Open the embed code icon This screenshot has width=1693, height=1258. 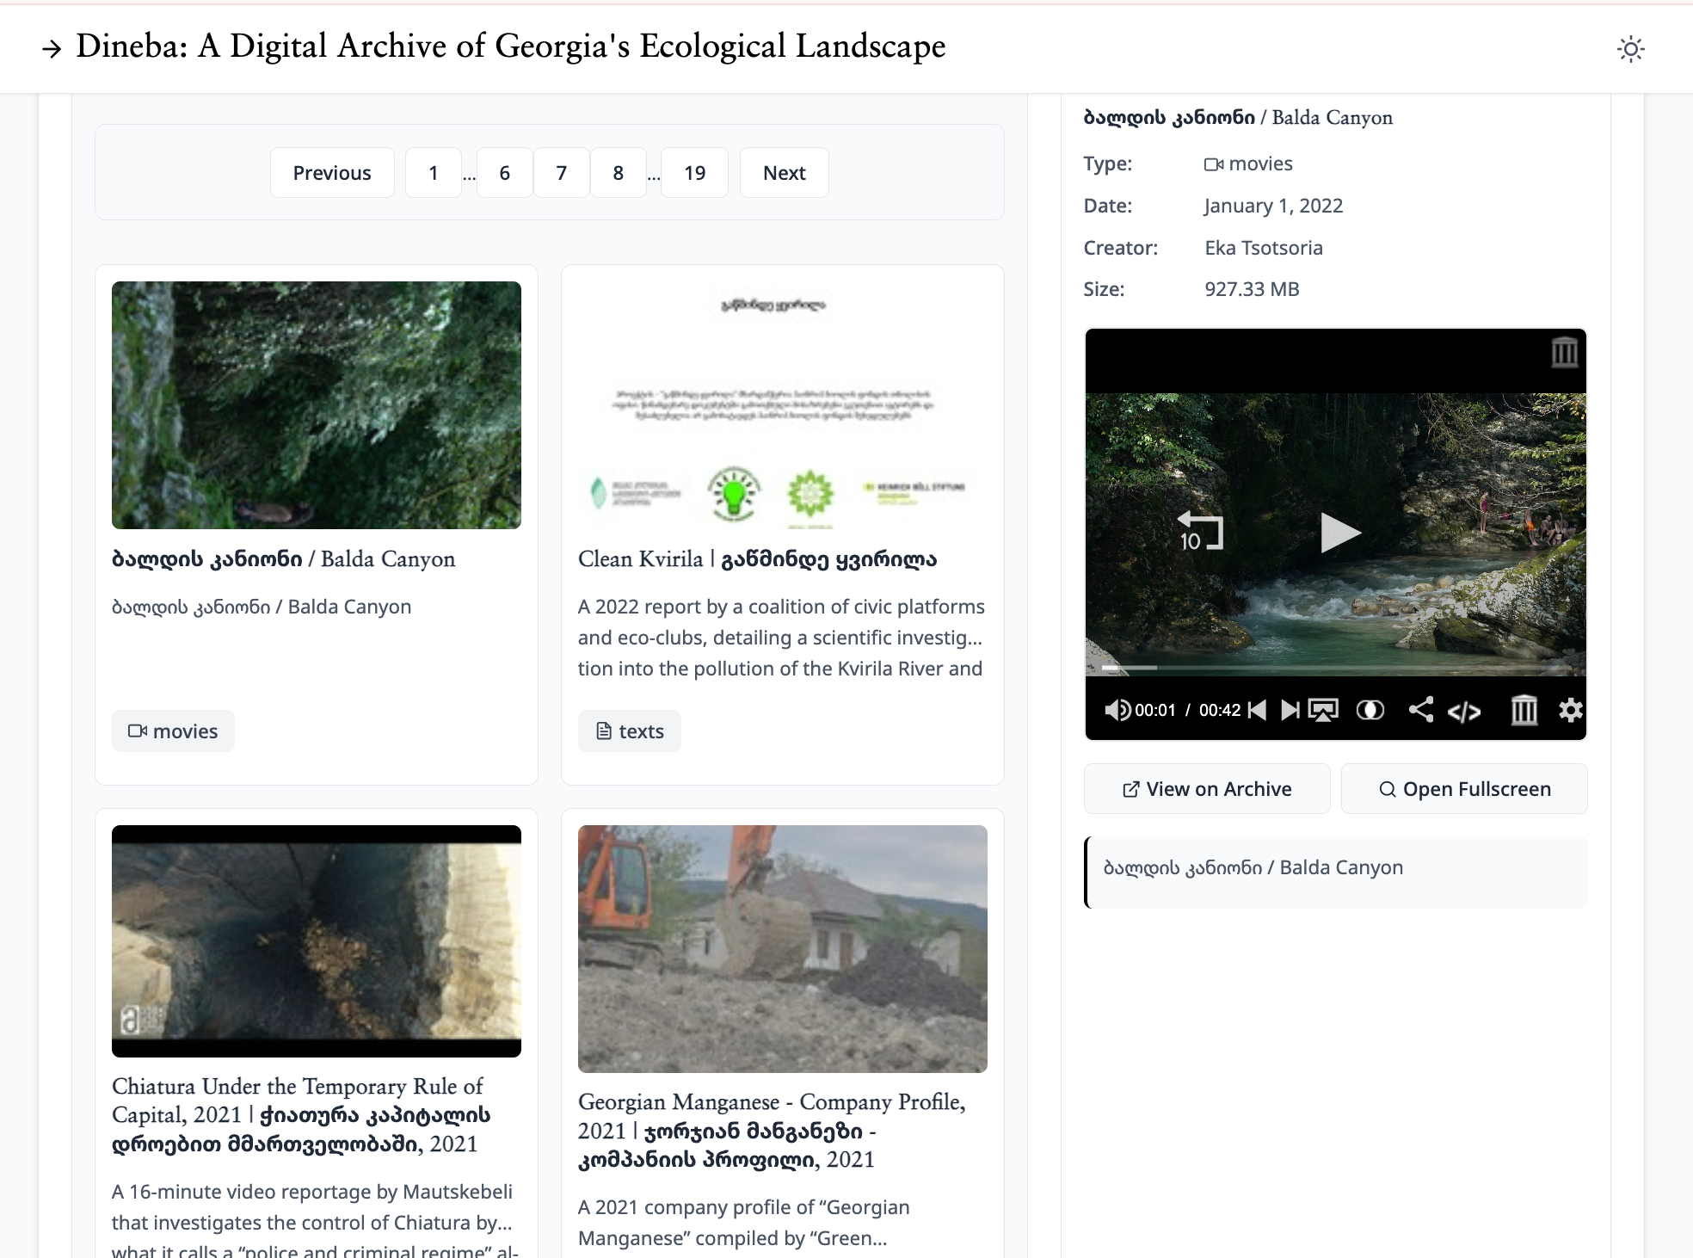pyautogui.click(x=1464, y=712)
